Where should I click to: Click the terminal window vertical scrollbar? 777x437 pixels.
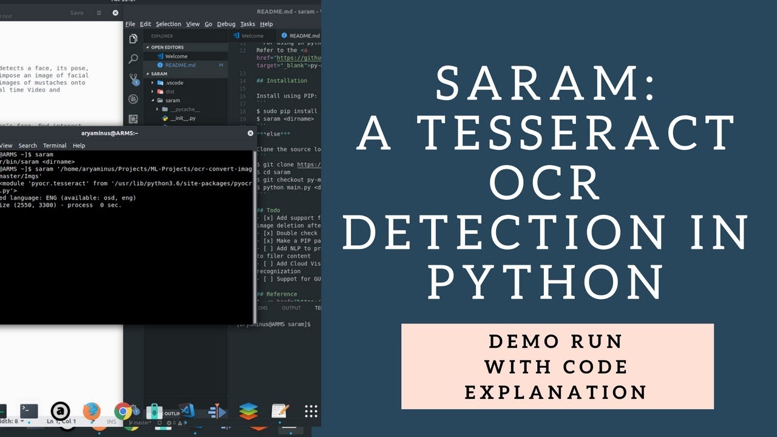(255, 237)
